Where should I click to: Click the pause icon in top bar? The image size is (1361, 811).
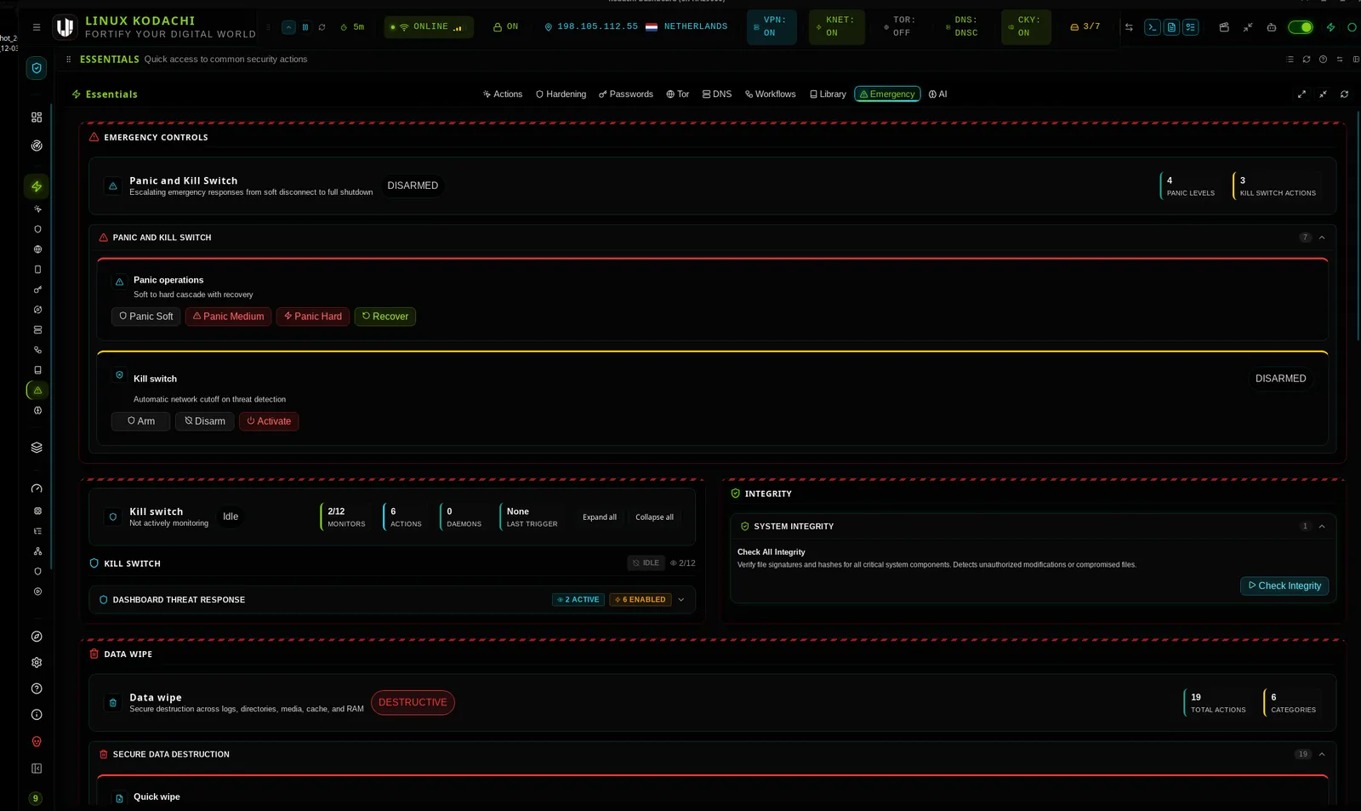(x=305, y=27)
